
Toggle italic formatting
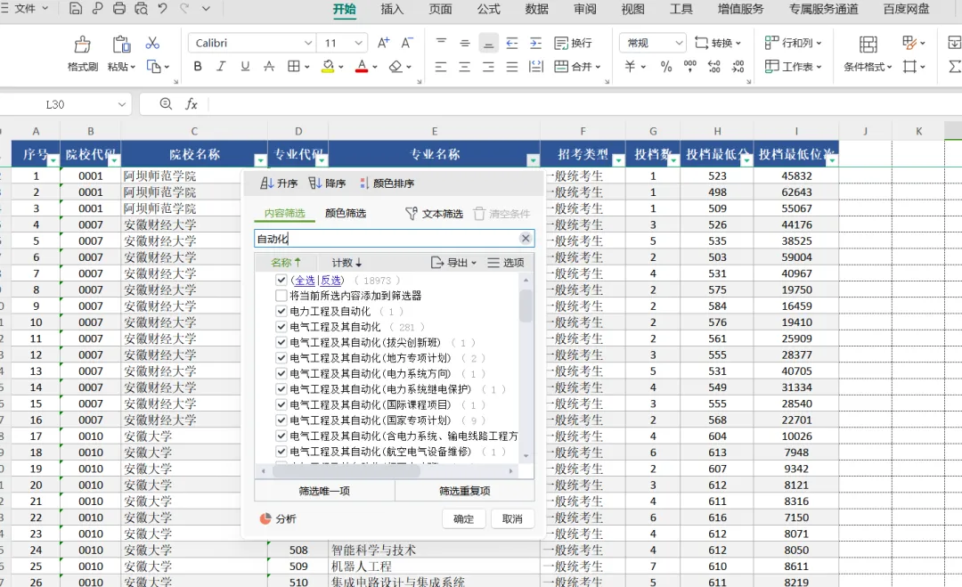coord(221,66)
